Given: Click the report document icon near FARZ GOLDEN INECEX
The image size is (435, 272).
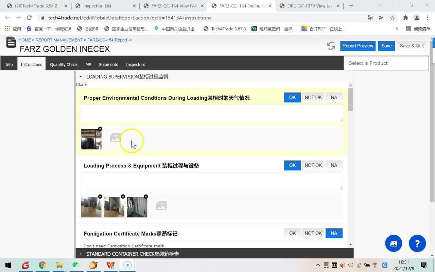Looking at the screenshot, I should pyautogui.click(x=11, y=42).
